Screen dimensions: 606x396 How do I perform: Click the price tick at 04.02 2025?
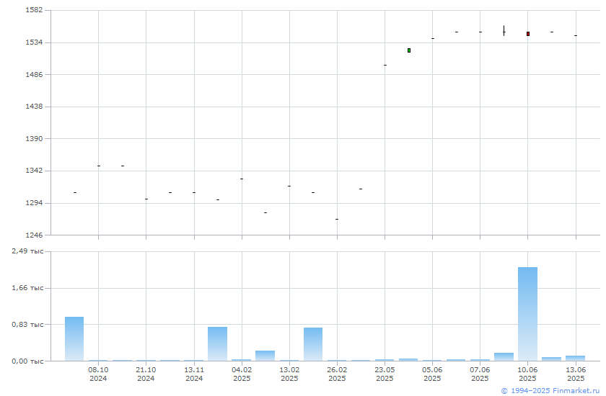[242, 179]
